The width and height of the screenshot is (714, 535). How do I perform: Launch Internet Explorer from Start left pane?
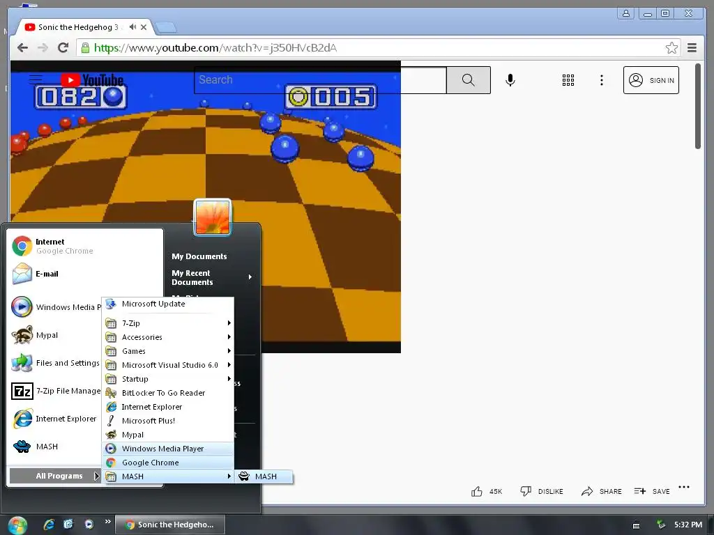[56, 419]
